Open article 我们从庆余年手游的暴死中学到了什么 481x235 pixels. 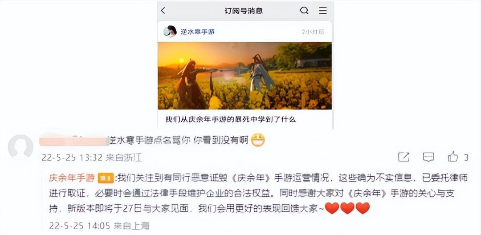(231, 119)
